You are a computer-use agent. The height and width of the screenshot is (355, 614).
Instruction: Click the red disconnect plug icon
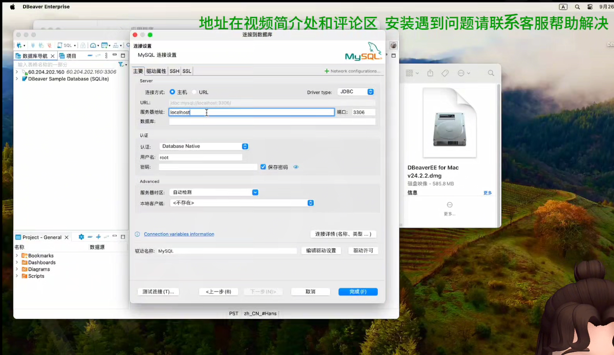pos(49,45)
